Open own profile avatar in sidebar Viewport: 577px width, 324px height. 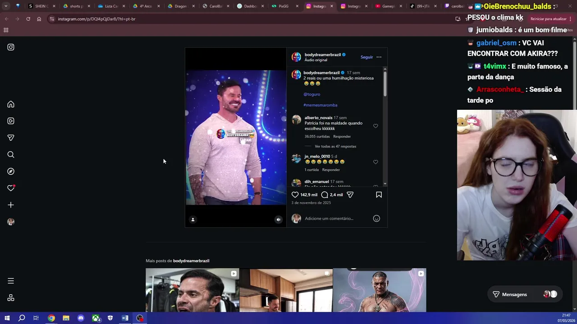click(x=11, y=222)
